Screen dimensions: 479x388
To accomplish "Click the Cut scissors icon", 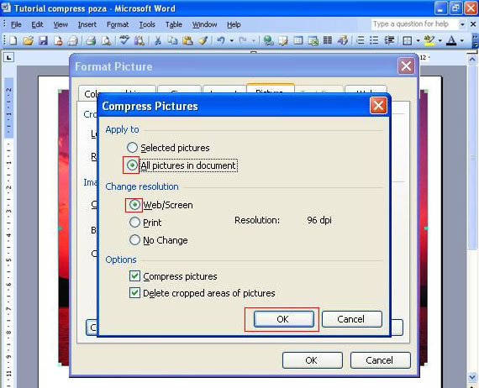I will 158,40.
